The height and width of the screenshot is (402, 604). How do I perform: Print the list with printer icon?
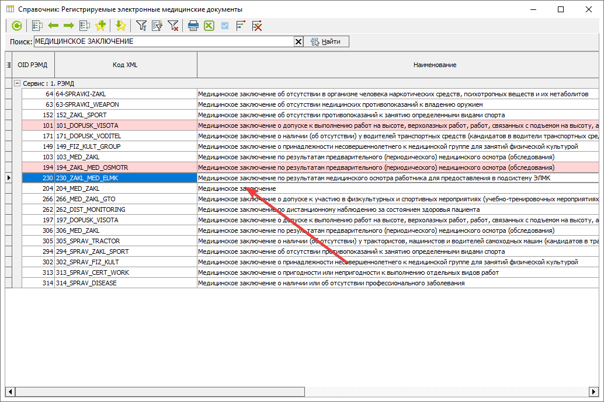coord(193,26)
